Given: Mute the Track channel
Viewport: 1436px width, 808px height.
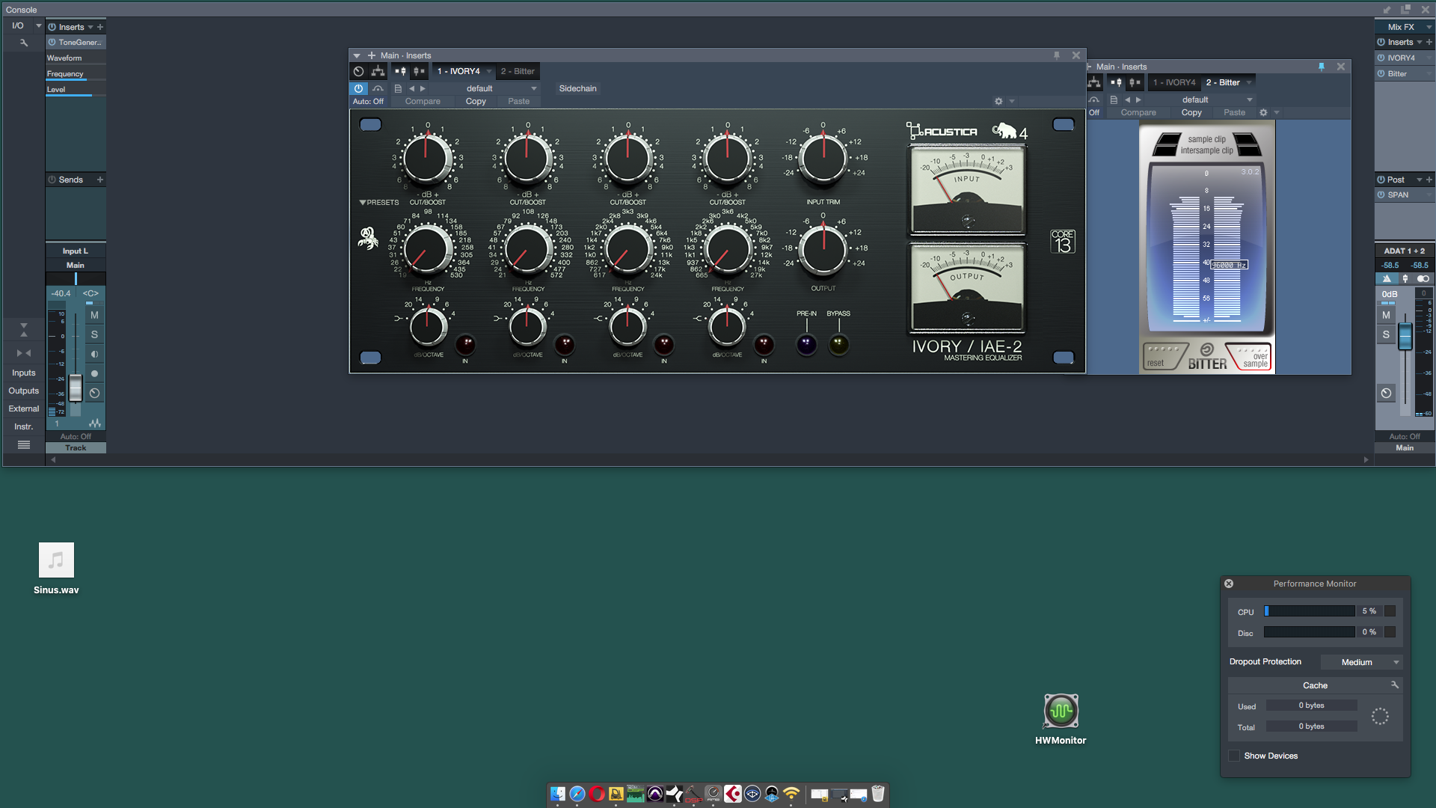Looking at the screenshot, I should point(94,315).
